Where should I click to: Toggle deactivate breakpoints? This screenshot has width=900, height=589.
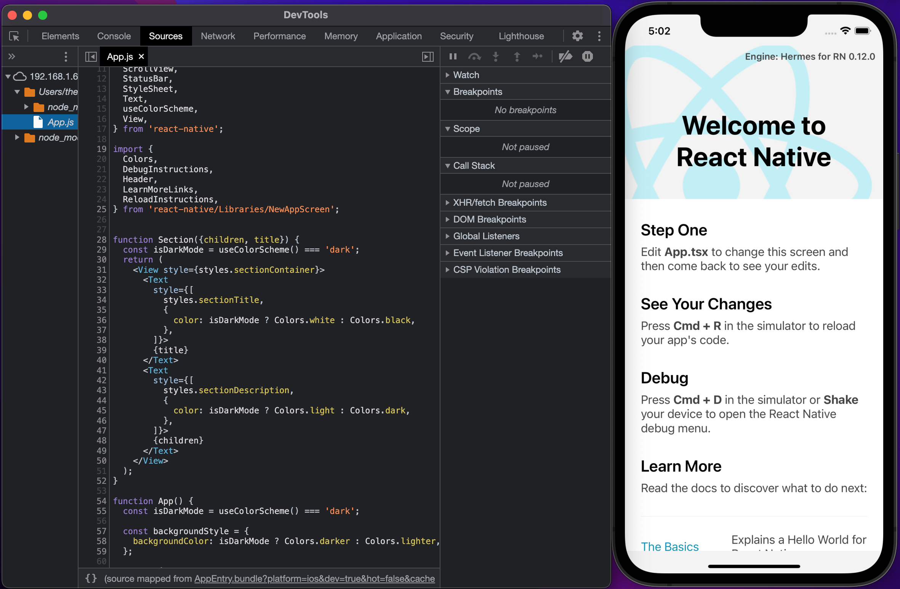(565, 57)
